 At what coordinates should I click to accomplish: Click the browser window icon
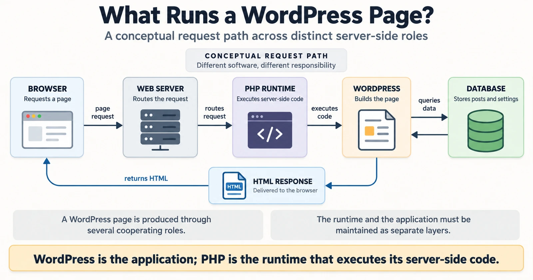(x=47, y=130)
